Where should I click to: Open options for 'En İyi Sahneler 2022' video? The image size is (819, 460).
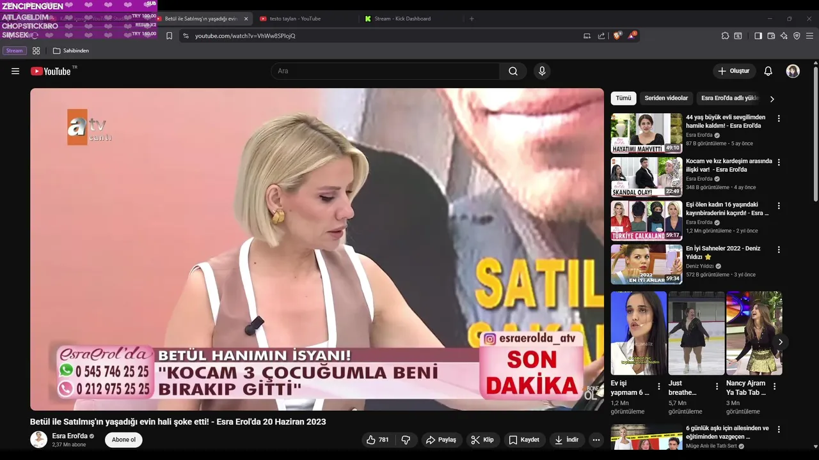click(x=779, y=249)
